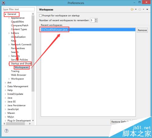This screenshot has height=138, width=152.
Task: Select JavaScript in the tree
Action: pos(13,109)
